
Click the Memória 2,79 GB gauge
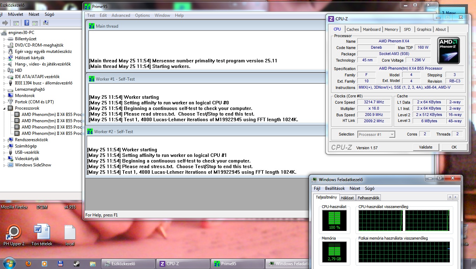click(334, 252)
